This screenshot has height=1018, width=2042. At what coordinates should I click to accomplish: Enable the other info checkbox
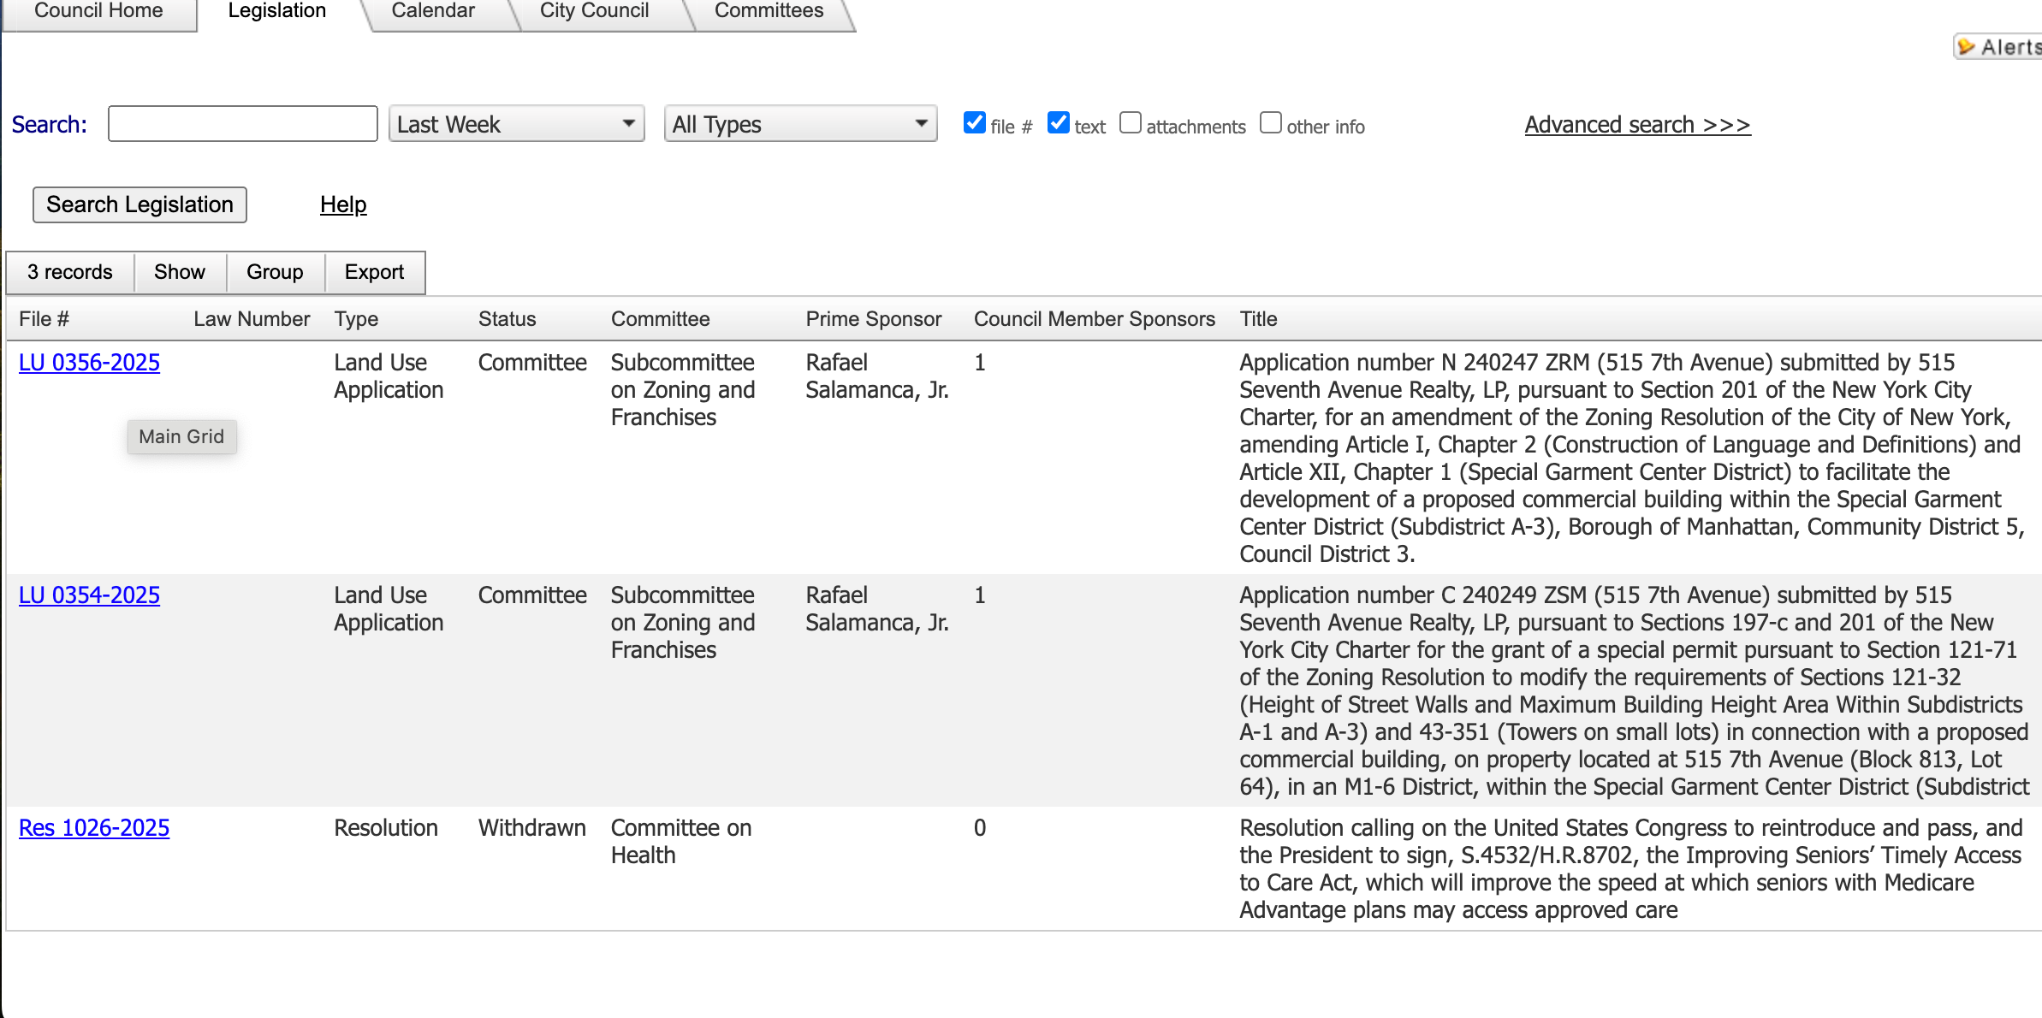[x=1271, y=123]
